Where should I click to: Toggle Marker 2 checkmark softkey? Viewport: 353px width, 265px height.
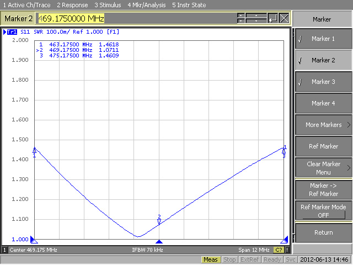323,60
